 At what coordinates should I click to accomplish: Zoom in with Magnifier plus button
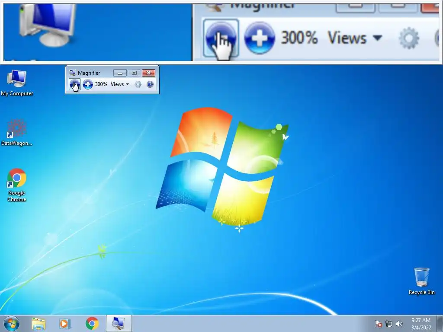pyautogui.click(x=88, y=84)
